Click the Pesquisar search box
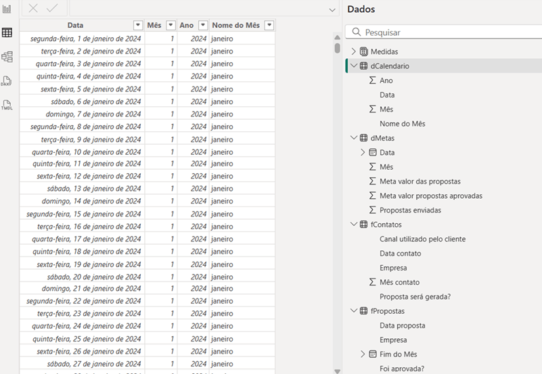 tap(447, 32)
